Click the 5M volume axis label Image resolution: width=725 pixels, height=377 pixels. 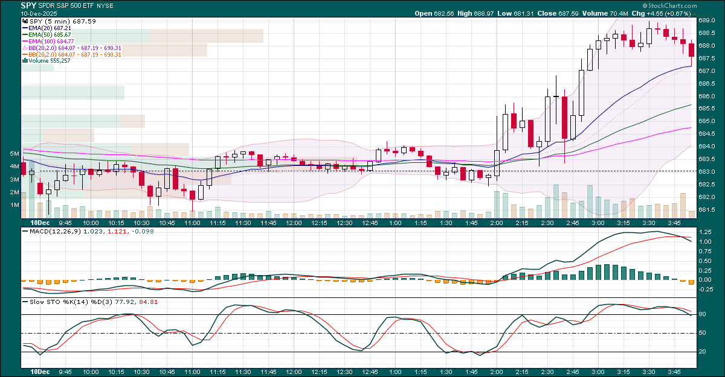14,154
